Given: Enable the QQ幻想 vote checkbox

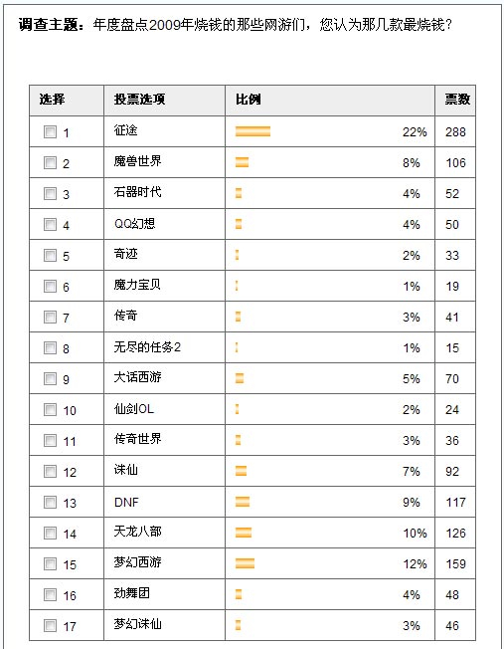Looking at the screenshot, I should pyautogui.click(x=50, y=224).
